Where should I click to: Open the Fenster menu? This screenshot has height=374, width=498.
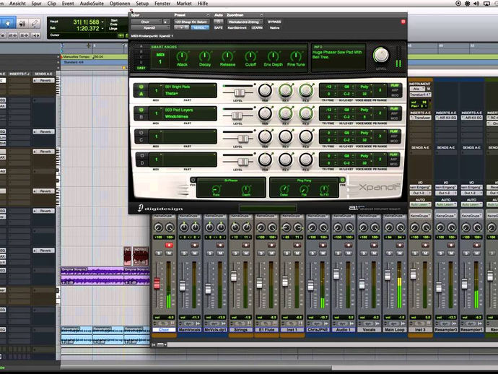pos(162,4)
